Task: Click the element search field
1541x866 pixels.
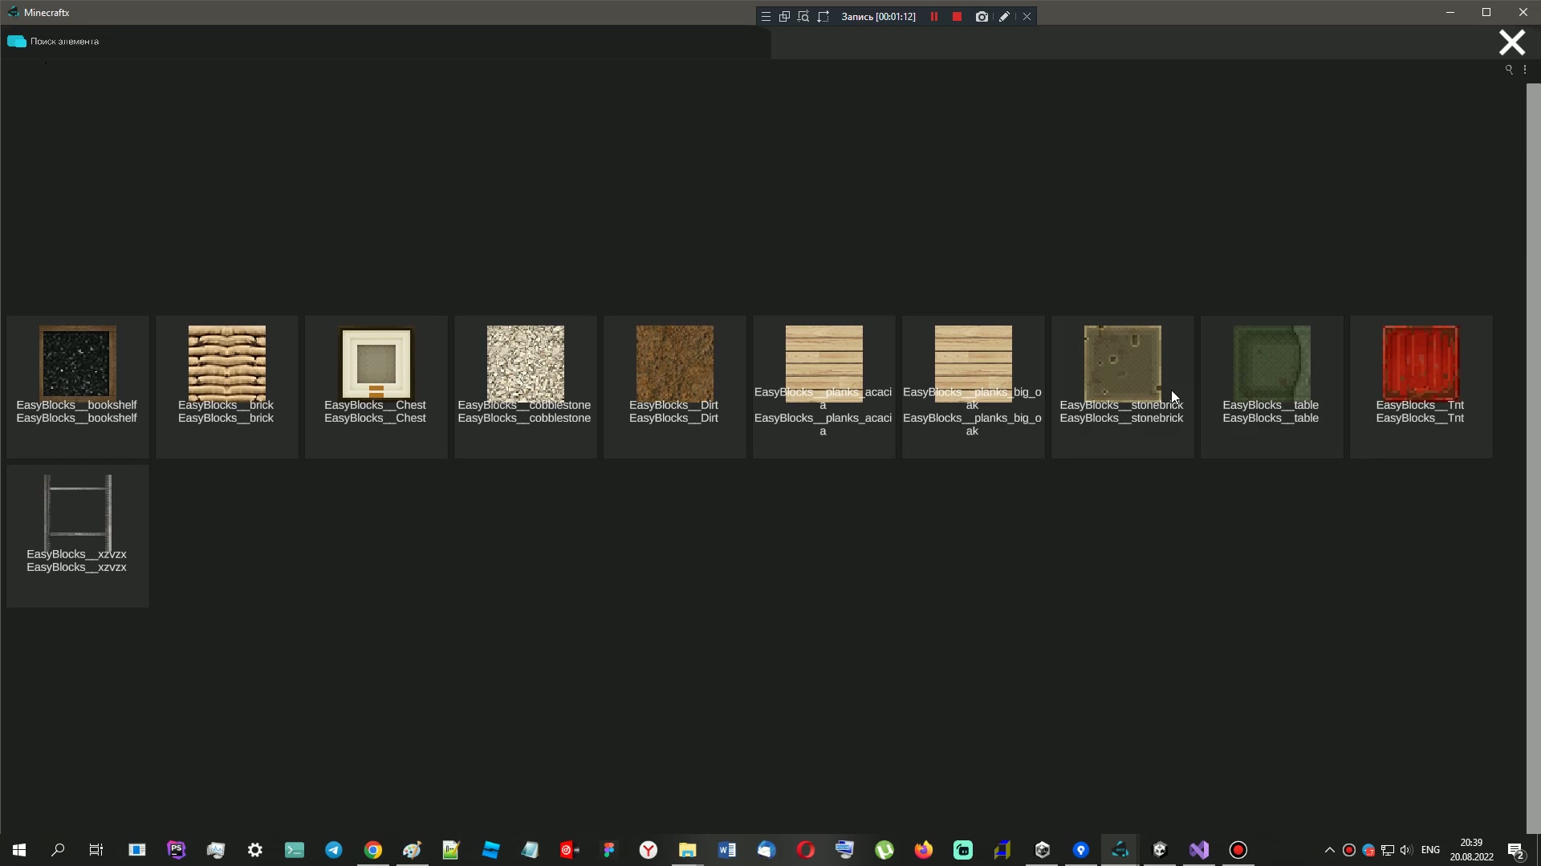Action: (x=385, y=42)
